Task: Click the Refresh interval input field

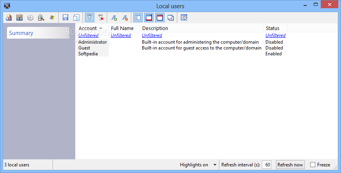Action: point(267,165)
